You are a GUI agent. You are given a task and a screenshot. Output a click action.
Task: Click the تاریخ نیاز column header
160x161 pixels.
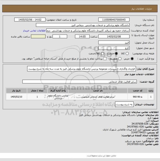(x=16, y=91)
